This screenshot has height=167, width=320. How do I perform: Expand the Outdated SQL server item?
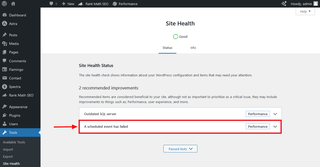tap(275, 114)
